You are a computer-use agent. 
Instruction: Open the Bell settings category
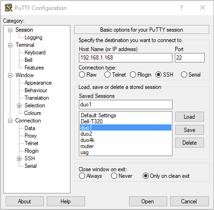pos(28,60)
